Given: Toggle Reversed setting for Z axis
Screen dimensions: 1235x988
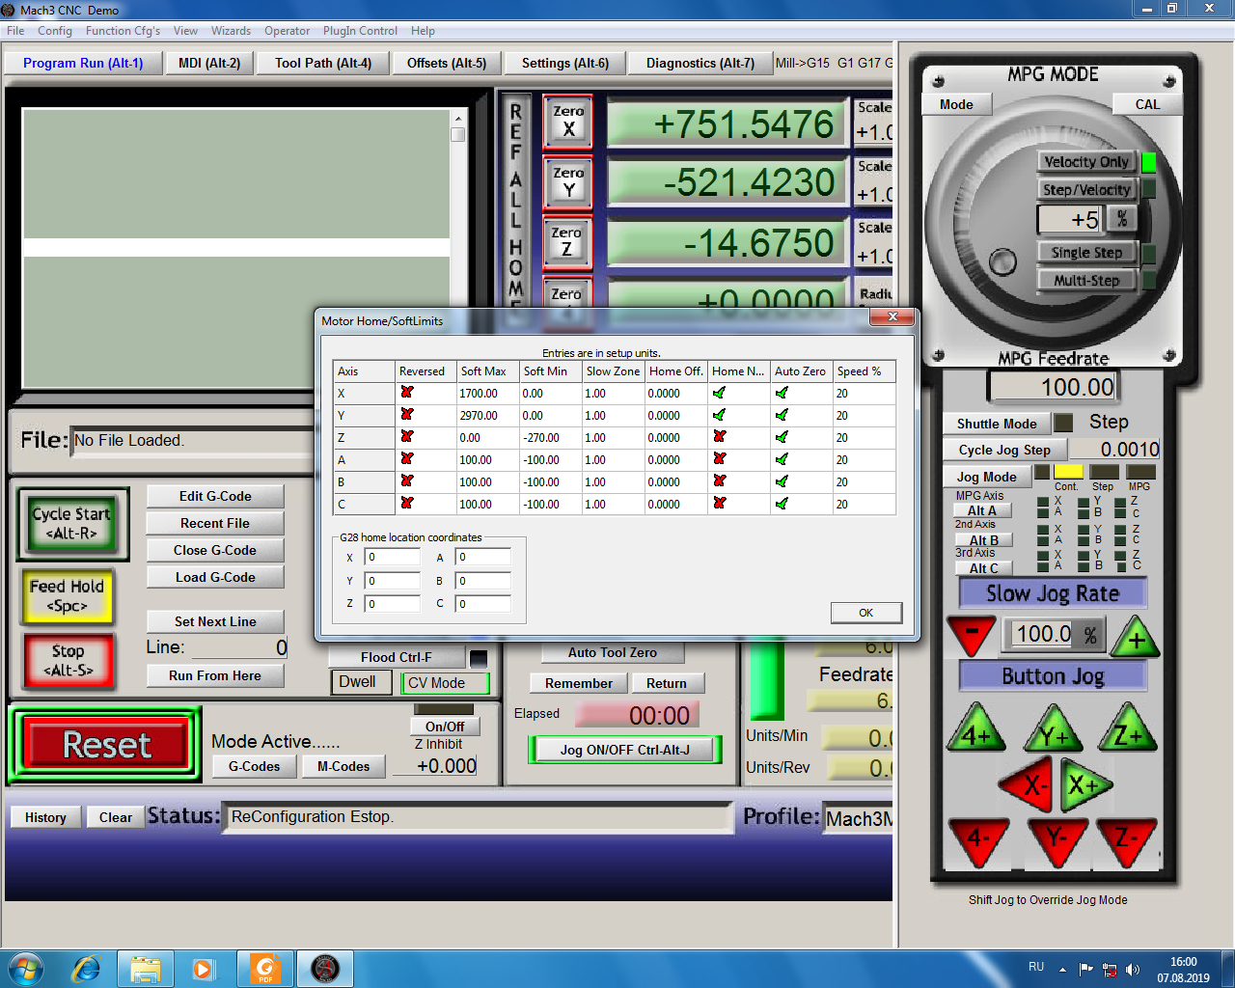Looking at the screenshot, I should click(x=407, y=437).
